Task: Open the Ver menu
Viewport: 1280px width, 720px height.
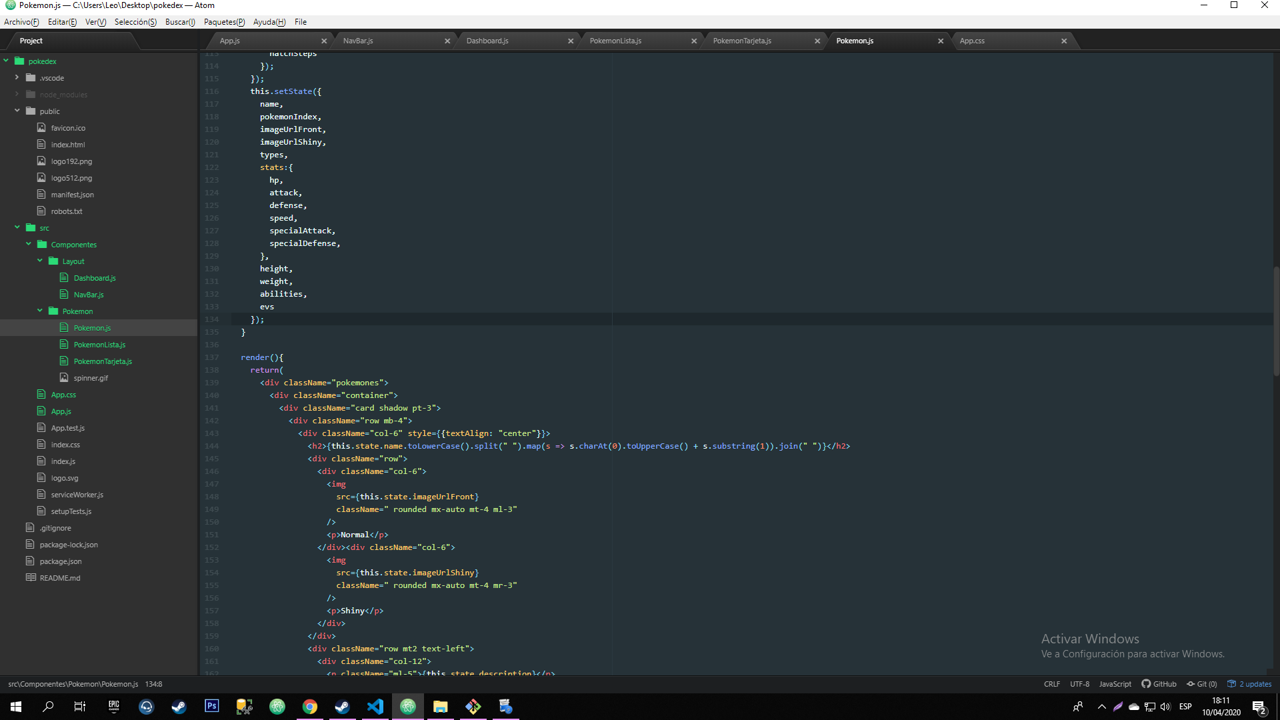Action: click(96, 22)
